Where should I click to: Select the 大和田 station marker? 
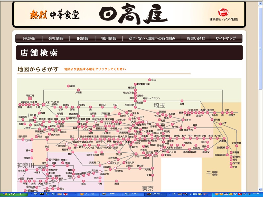pyautogui.click(x=78, y=90)
